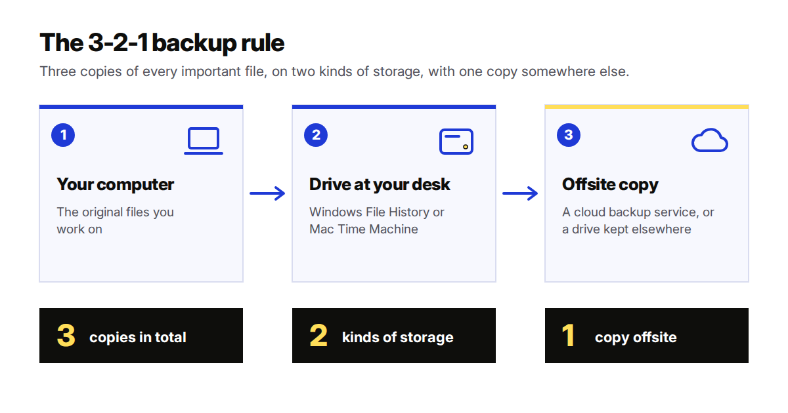The image size is (788, 413).
Task: Click the laptop icon in the Your computer card
Action: pyautogui.click(x=204, y=141)
